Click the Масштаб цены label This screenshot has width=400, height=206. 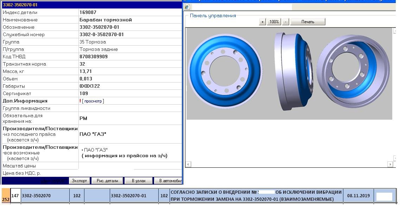(19, 166)
